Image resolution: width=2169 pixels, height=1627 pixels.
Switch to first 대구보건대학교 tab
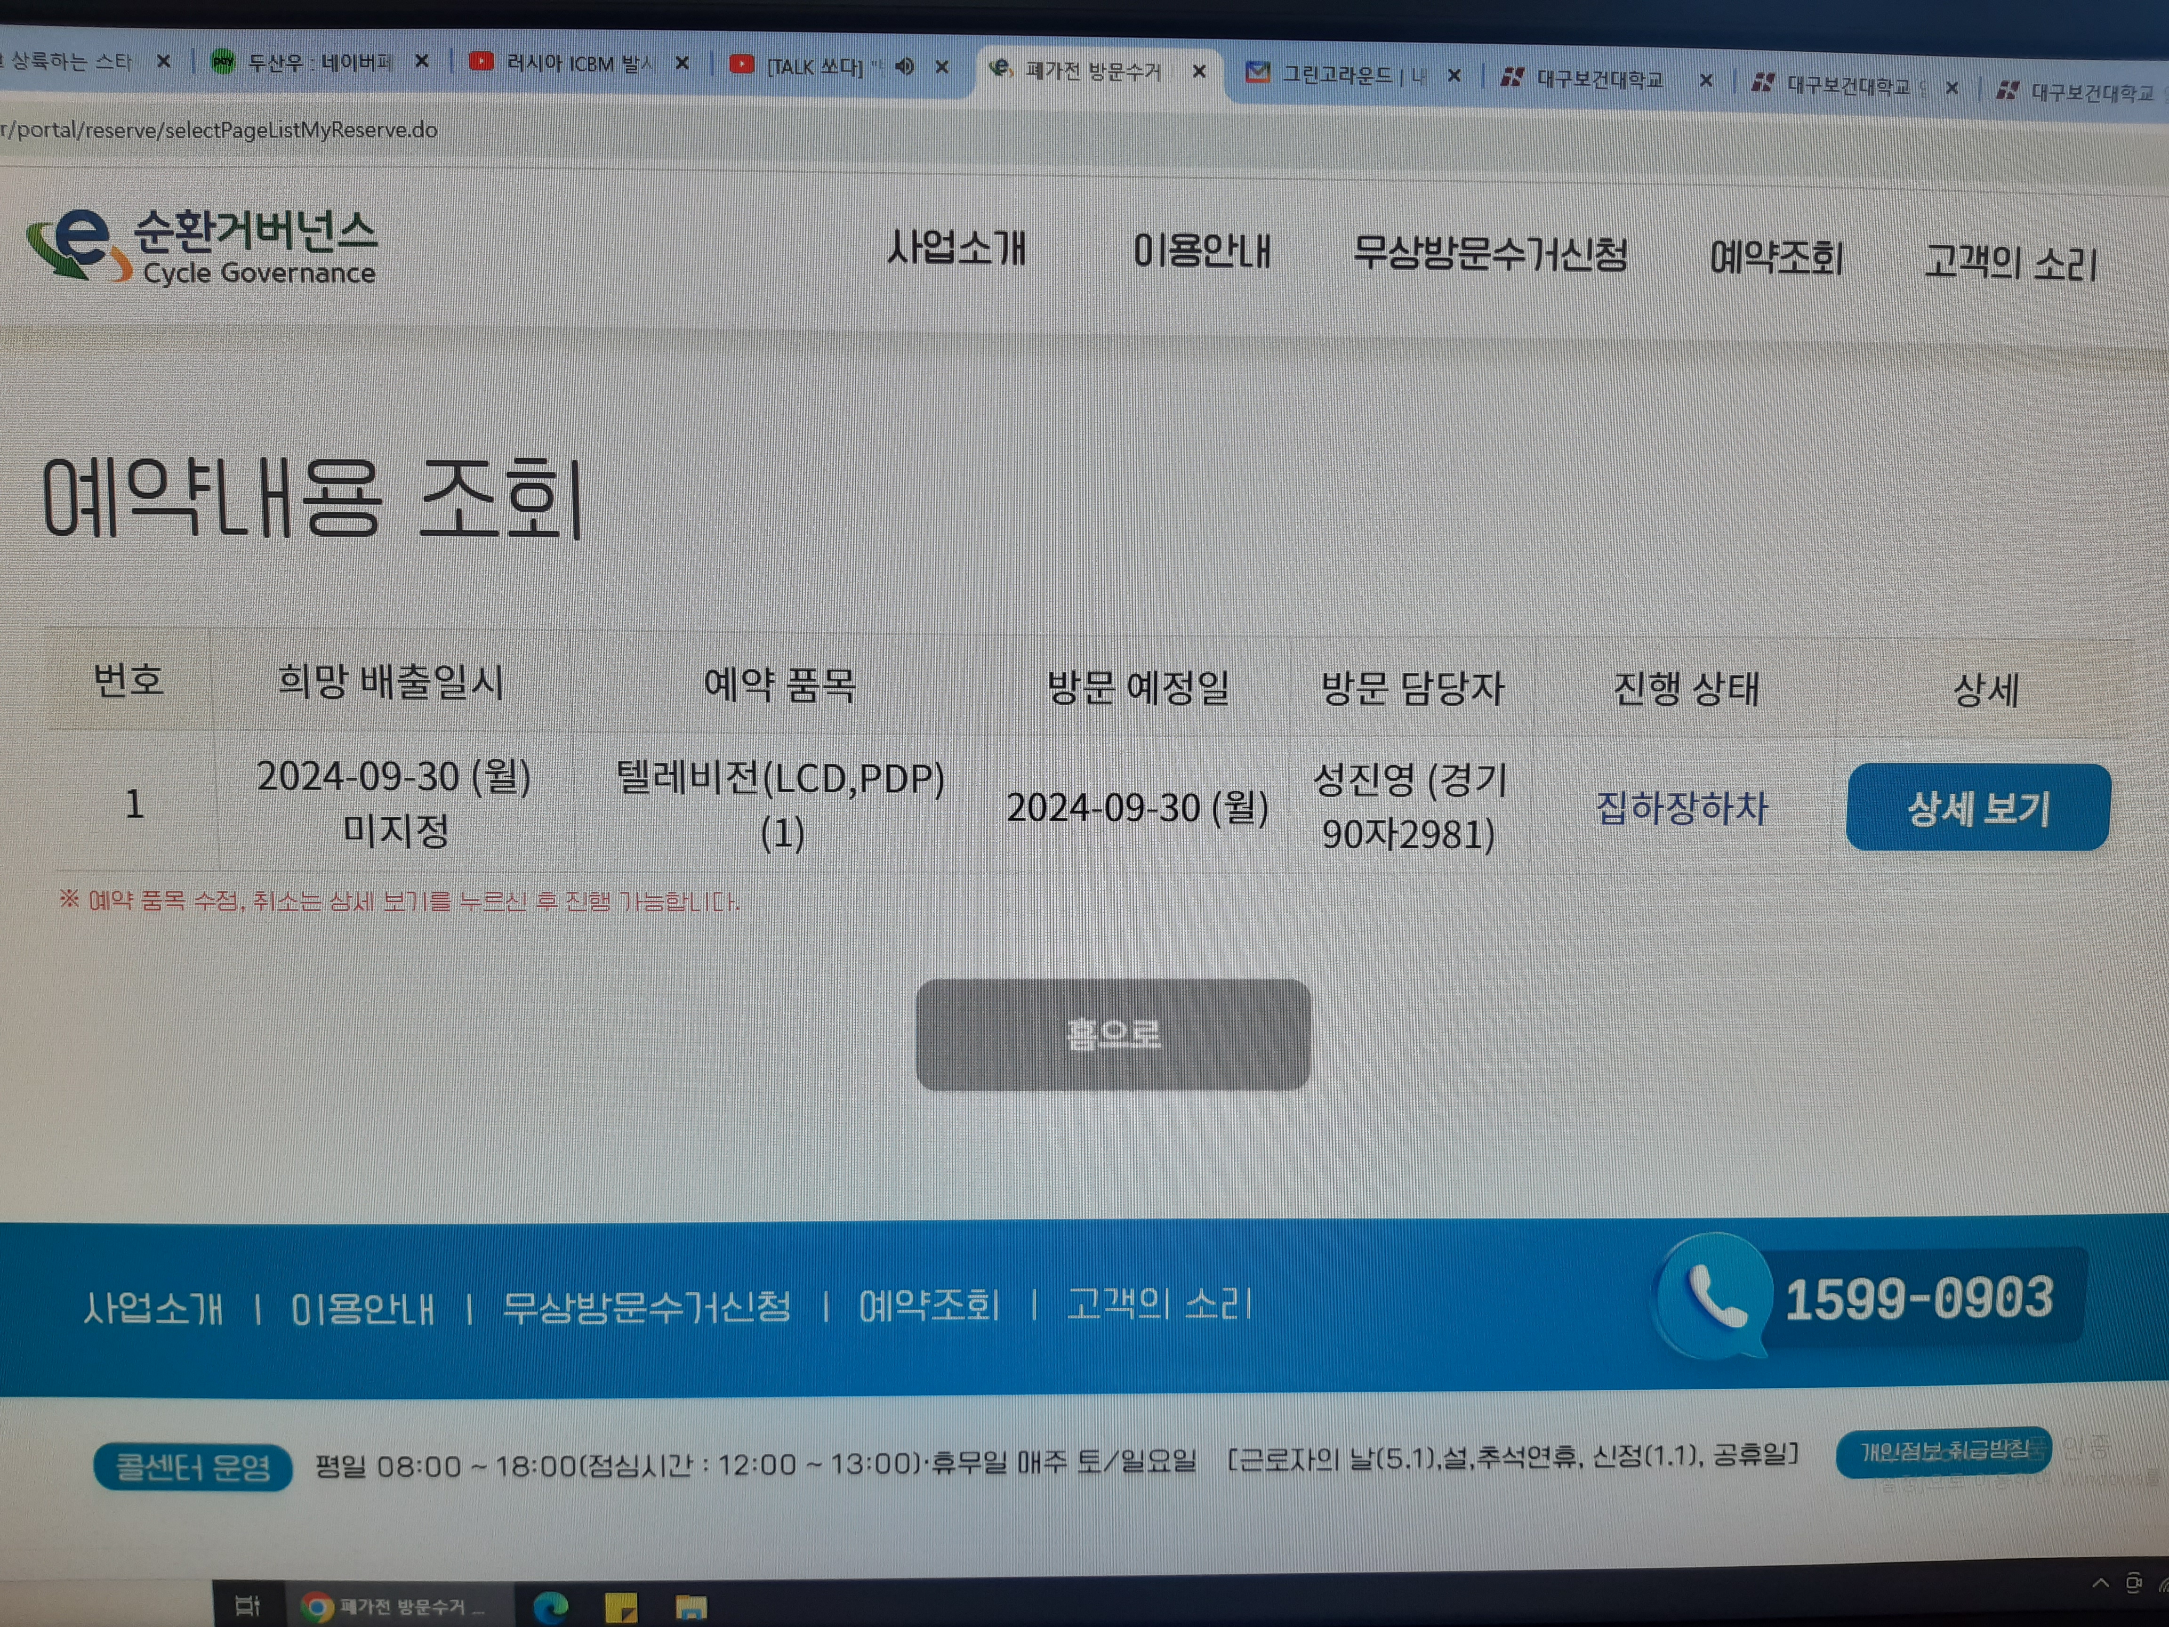[1599, 80]
